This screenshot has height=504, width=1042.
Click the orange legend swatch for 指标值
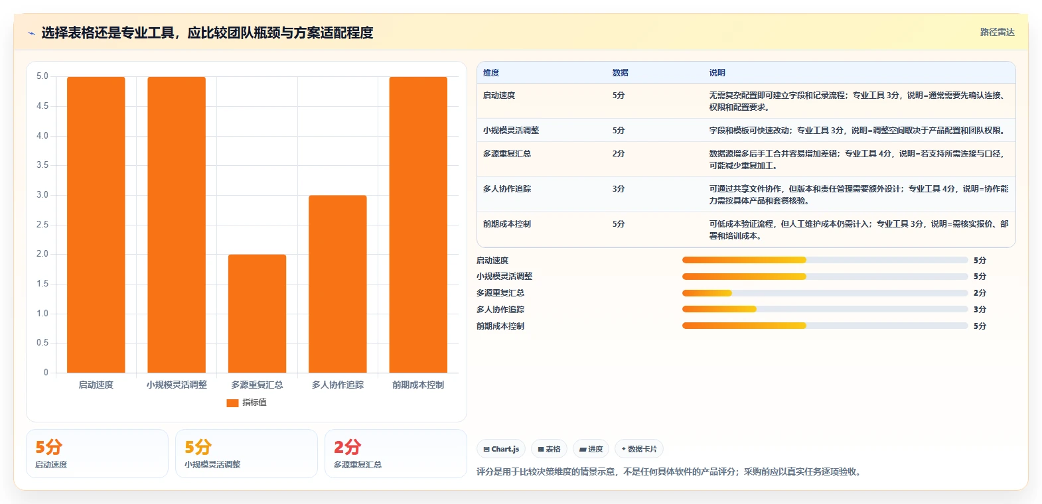[232, 403]
